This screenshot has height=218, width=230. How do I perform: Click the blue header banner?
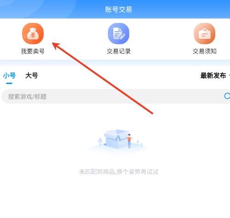(x=115, y=9)
